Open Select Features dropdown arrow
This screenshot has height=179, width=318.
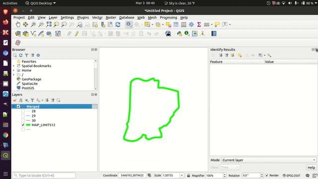pyautogui.click(x=153, y=24)
